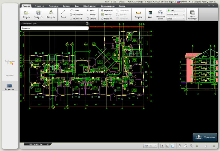Open the Вставка tab
Image resolution: width=220 pixels, height=151 pixels.
click(67, 6)
